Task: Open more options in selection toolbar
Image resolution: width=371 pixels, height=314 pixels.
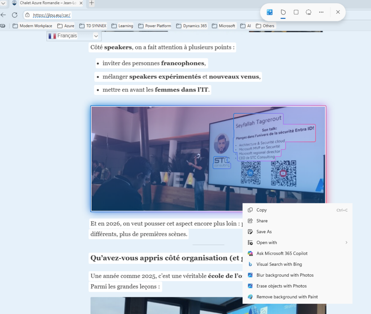Action: pos(321,12)
